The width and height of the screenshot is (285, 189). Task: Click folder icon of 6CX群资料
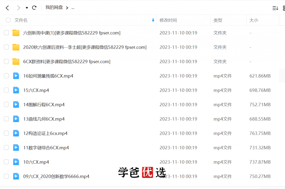pos(16,61)
